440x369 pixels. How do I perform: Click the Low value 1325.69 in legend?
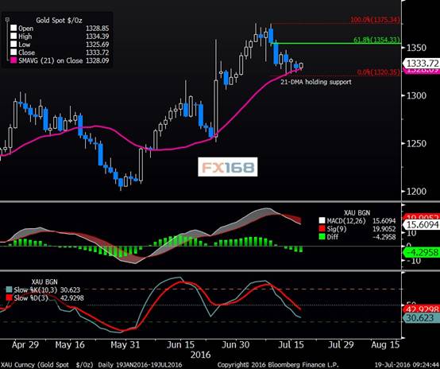pos(97,45)
